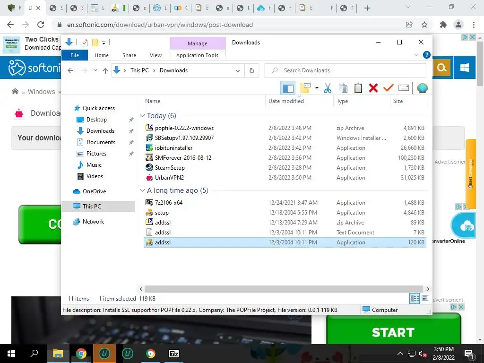Open Customize Quick Access Toolbar dropdown

click(104, 43)
